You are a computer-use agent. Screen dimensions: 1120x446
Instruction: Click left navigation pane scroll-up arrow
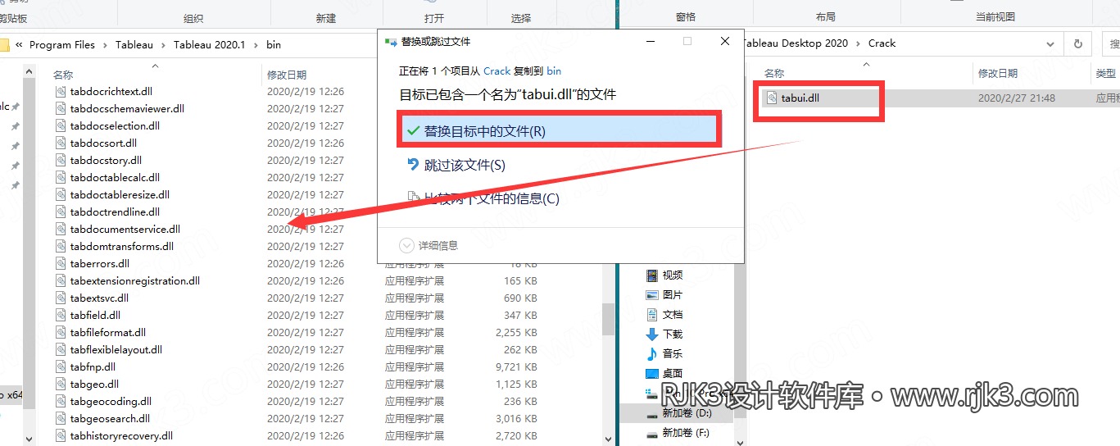click(x=29, y=71)
